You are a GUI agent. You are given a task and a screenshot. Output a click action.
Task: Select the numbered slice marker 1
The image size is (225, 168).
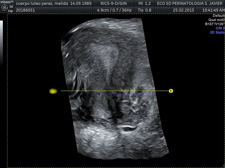coord(171,91)
